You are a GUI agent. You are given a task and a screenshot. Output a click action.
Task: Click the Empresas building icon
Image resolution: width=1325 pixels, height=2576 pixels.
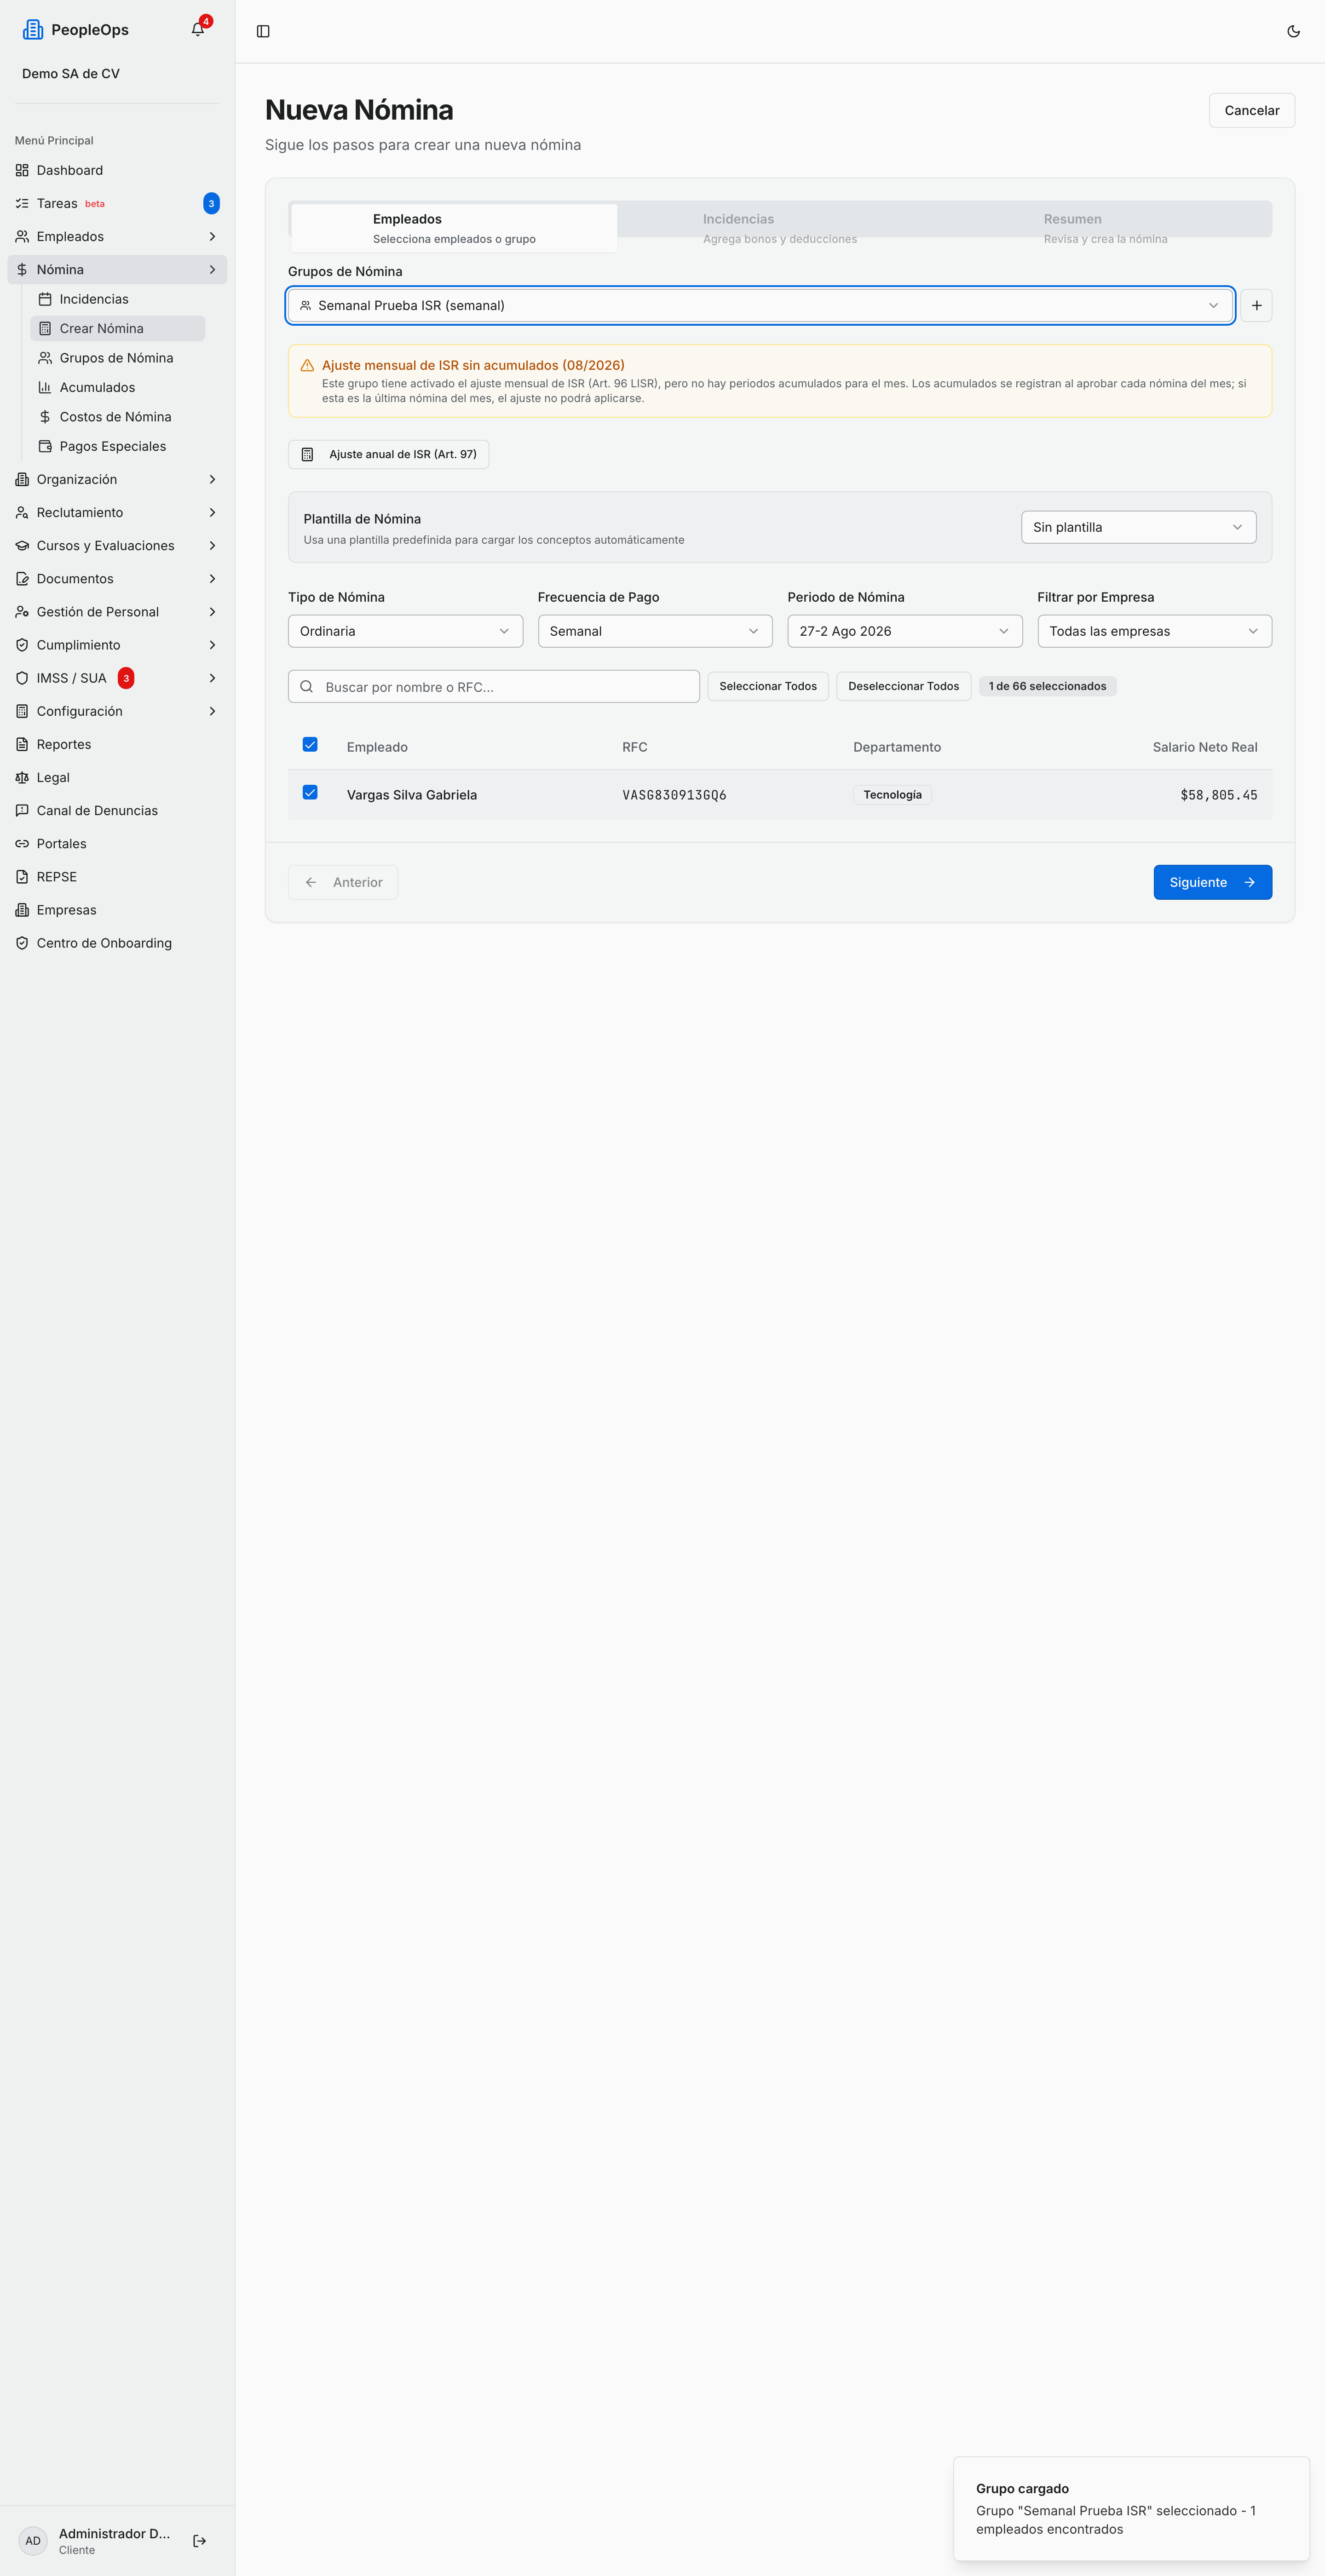coord(22,910)
